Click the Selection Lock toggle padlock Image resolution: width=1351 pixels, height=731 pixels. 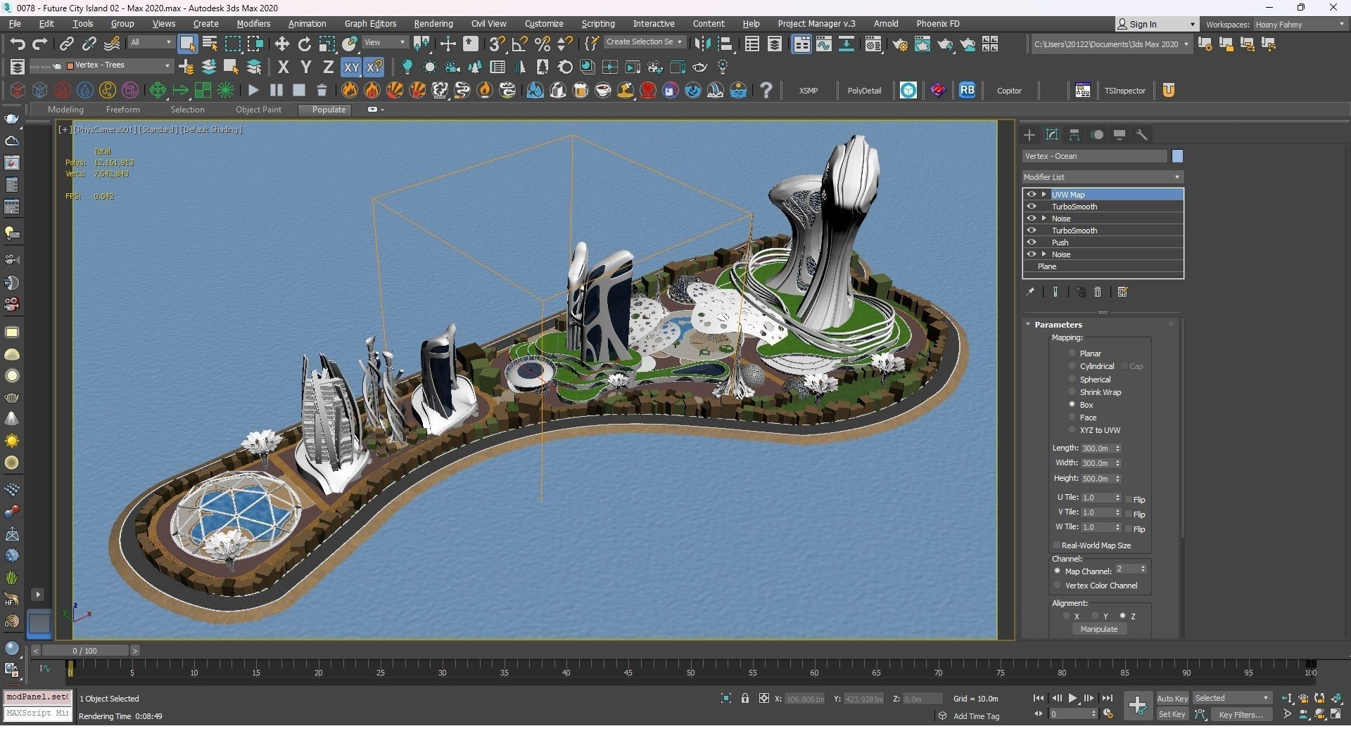pos(745,699)
